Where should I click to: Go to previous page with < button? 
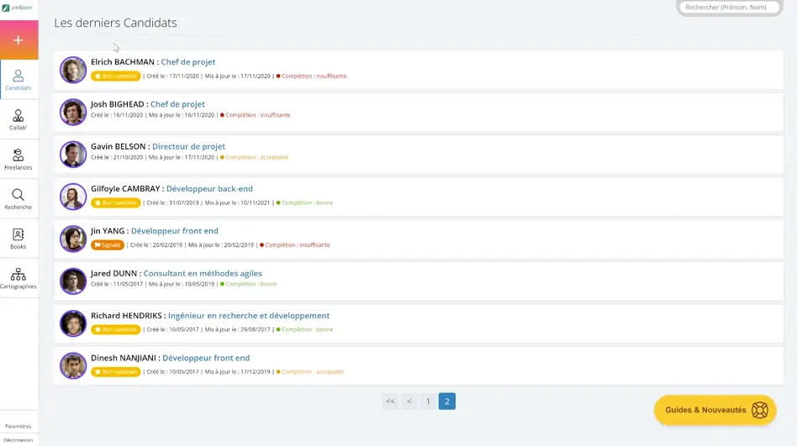[x=409, y=401]
